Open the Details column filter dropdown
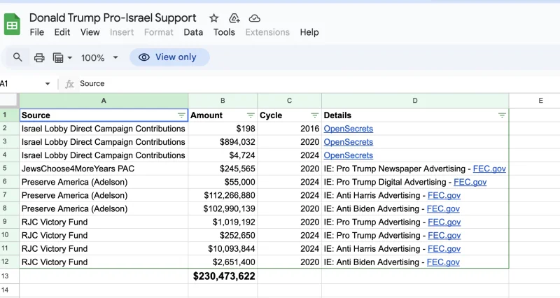 point(502,115)
